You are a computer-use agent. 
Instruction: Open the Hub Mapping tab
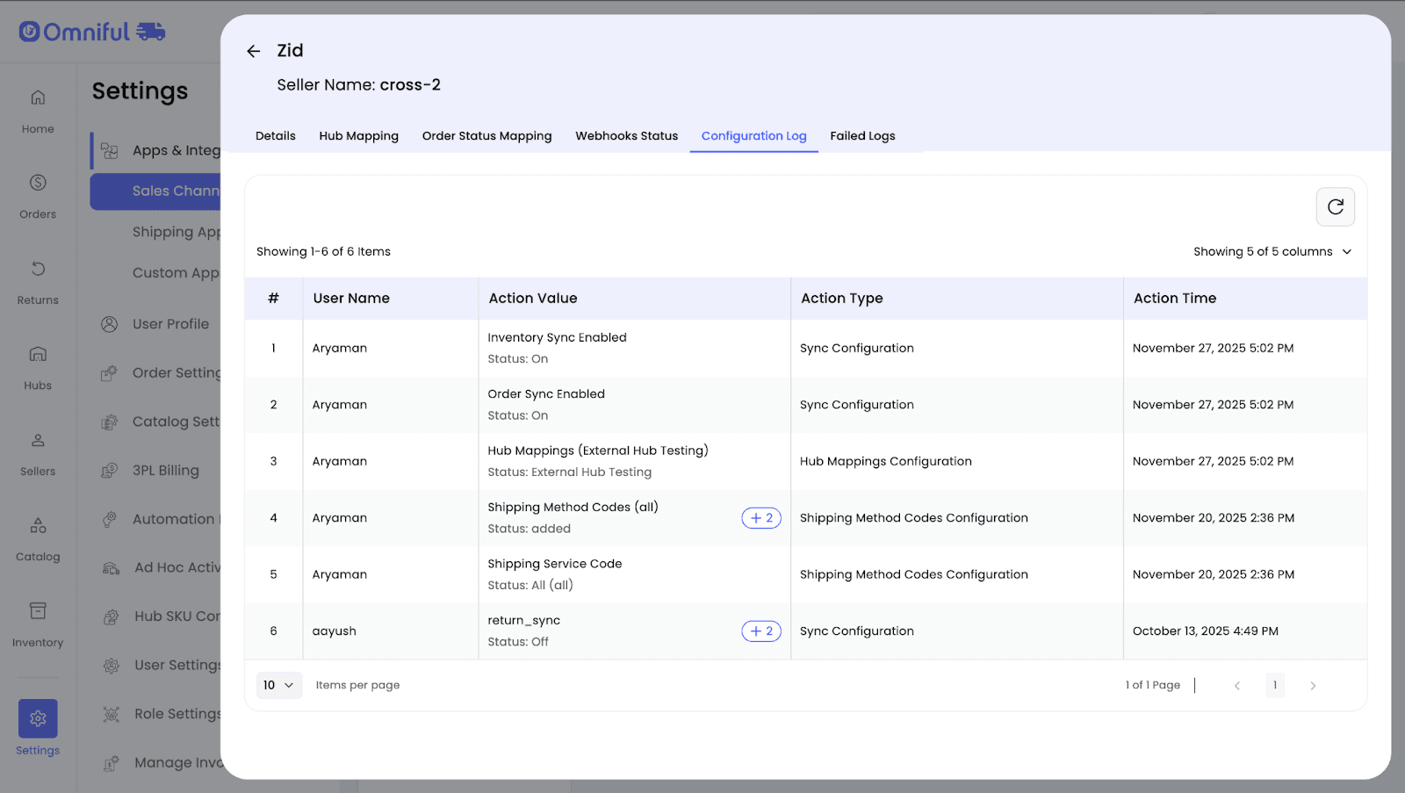pos(358,136)
